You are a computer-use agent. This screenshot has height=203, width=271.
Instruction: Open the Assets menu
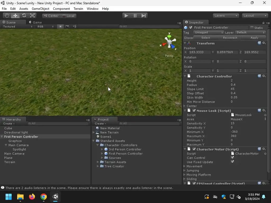[24, 9]
